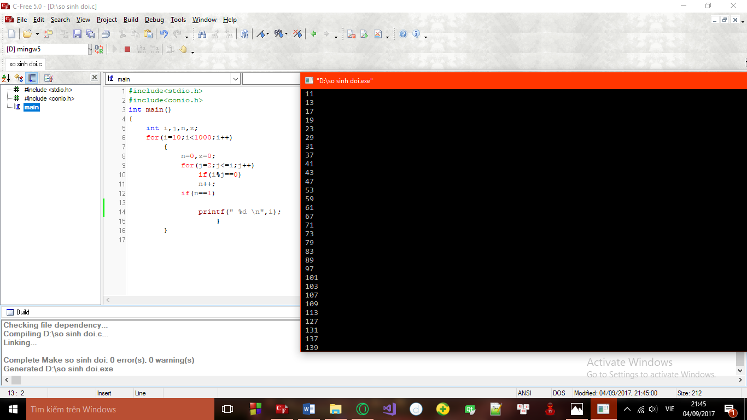
Task: Switch to the so sinh doi.c file tab
Action: (25, 64)
